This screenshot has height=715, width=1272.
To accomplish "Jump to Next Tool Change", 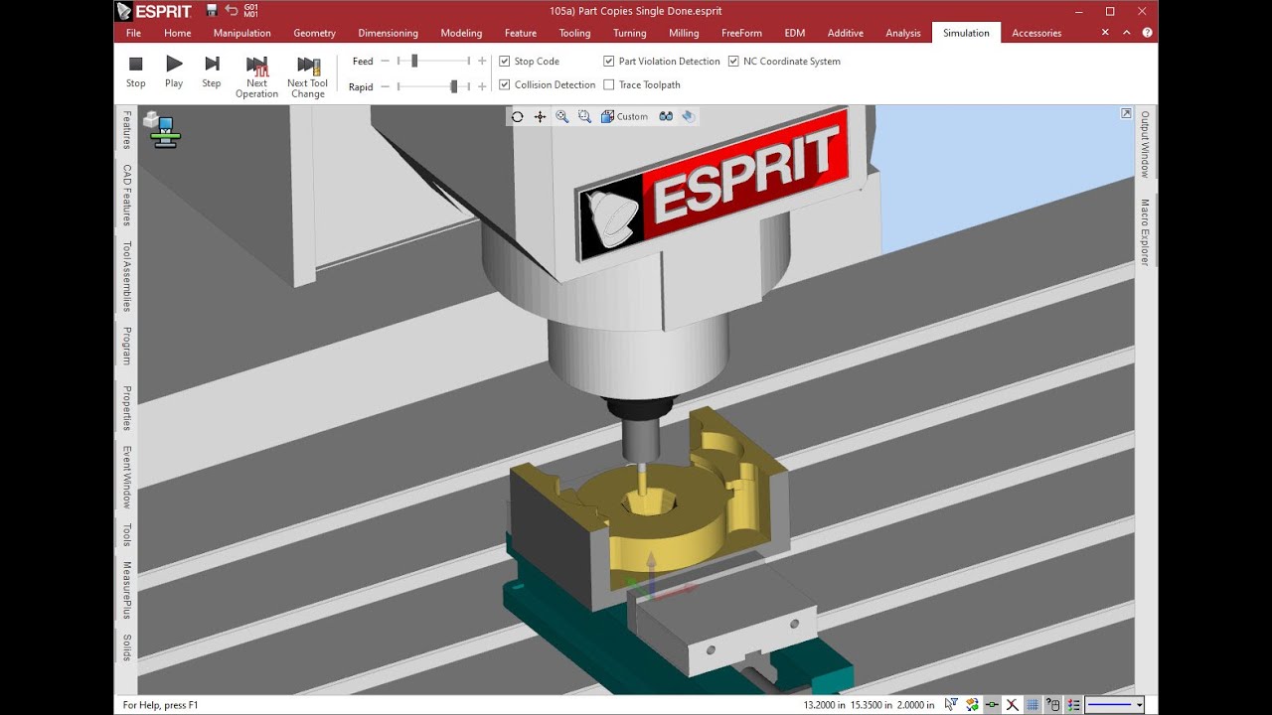I will pyautogui.click(x=307, y=77).
